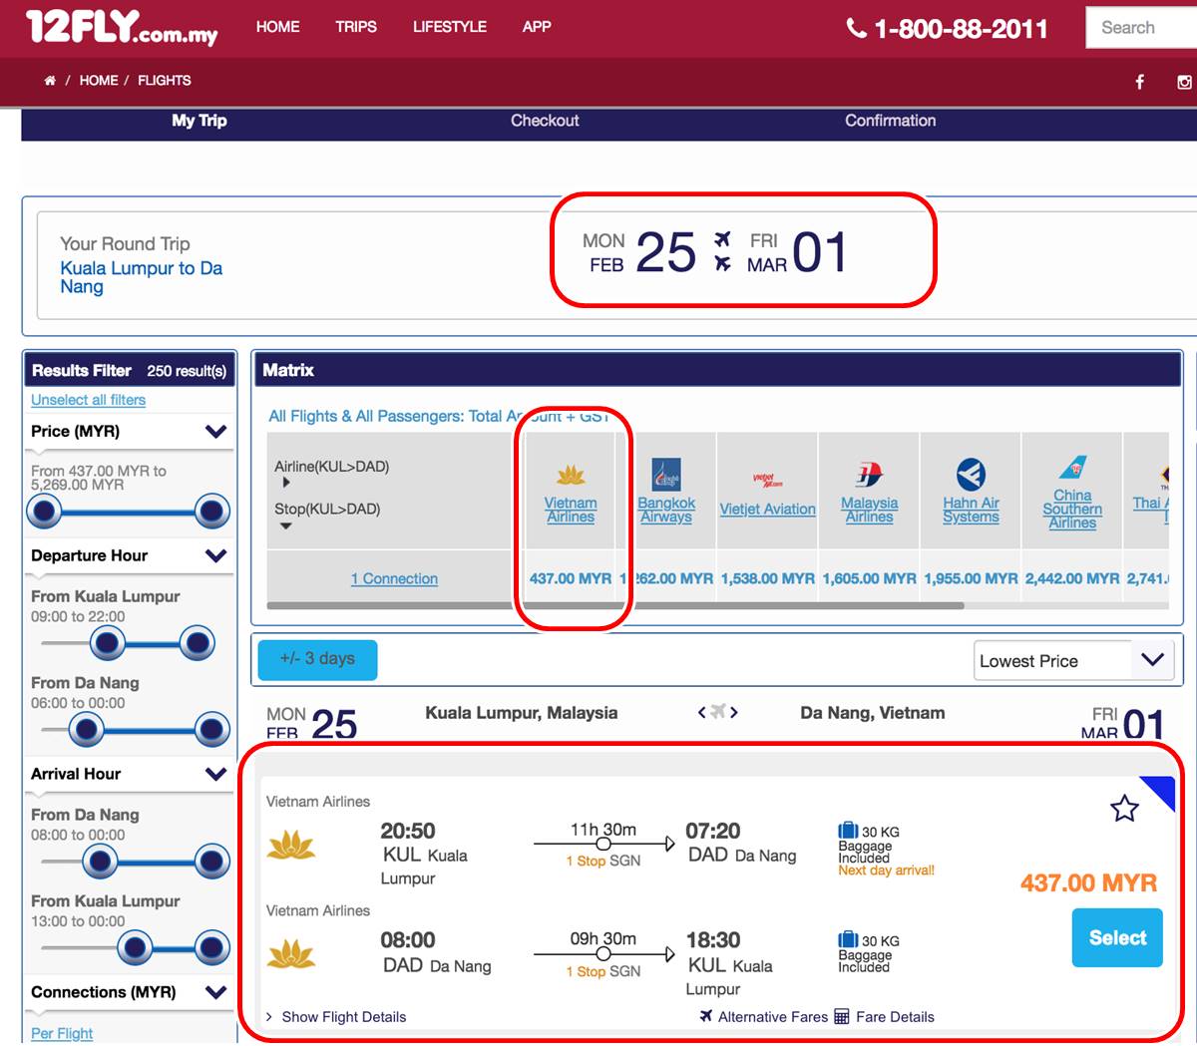Screen dimensions: 1197x1046
Task: Click the matrix horizontal scrollbar
Action: click(x=614, y=605)
